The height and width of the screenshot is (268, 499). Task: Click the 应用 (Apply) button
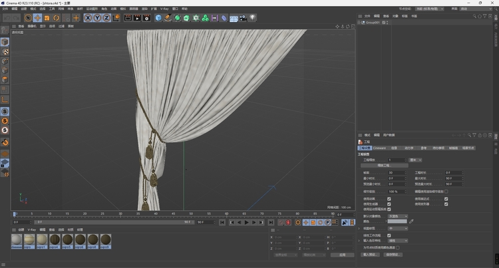tap(342, 255)
